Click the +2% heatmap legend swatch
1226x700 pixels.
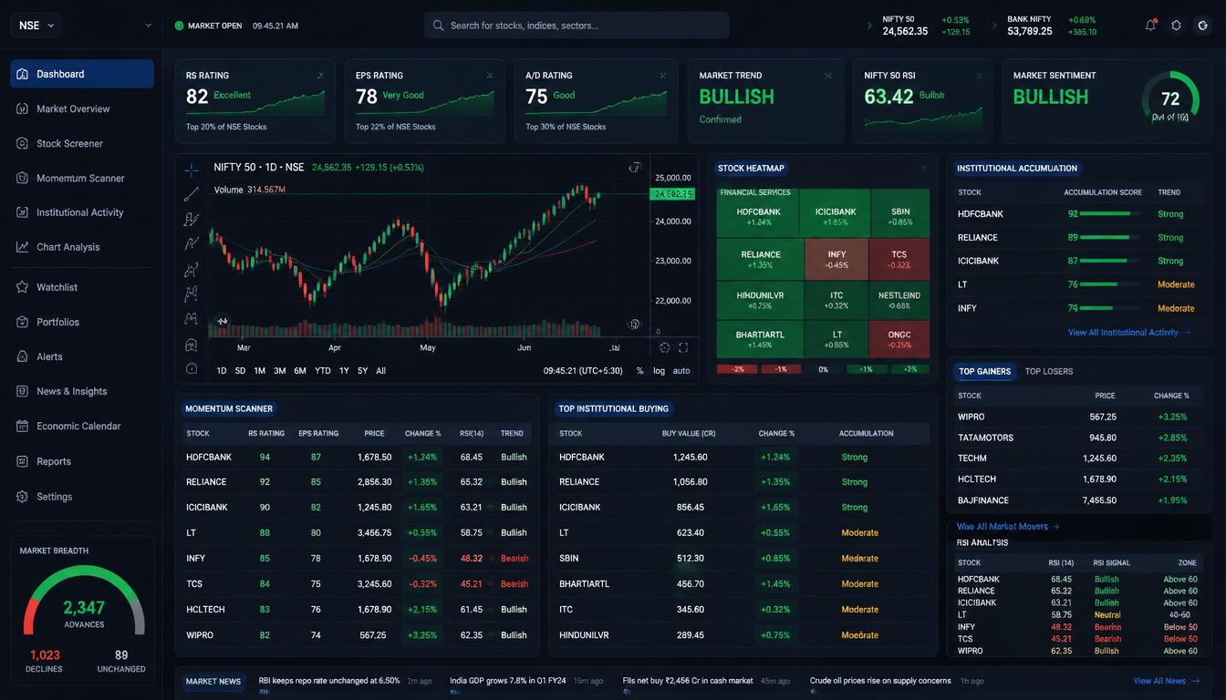click(909, 369)
